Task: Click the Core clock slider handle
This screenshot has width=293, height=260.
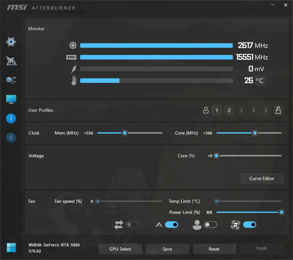Action: (255, 133)
